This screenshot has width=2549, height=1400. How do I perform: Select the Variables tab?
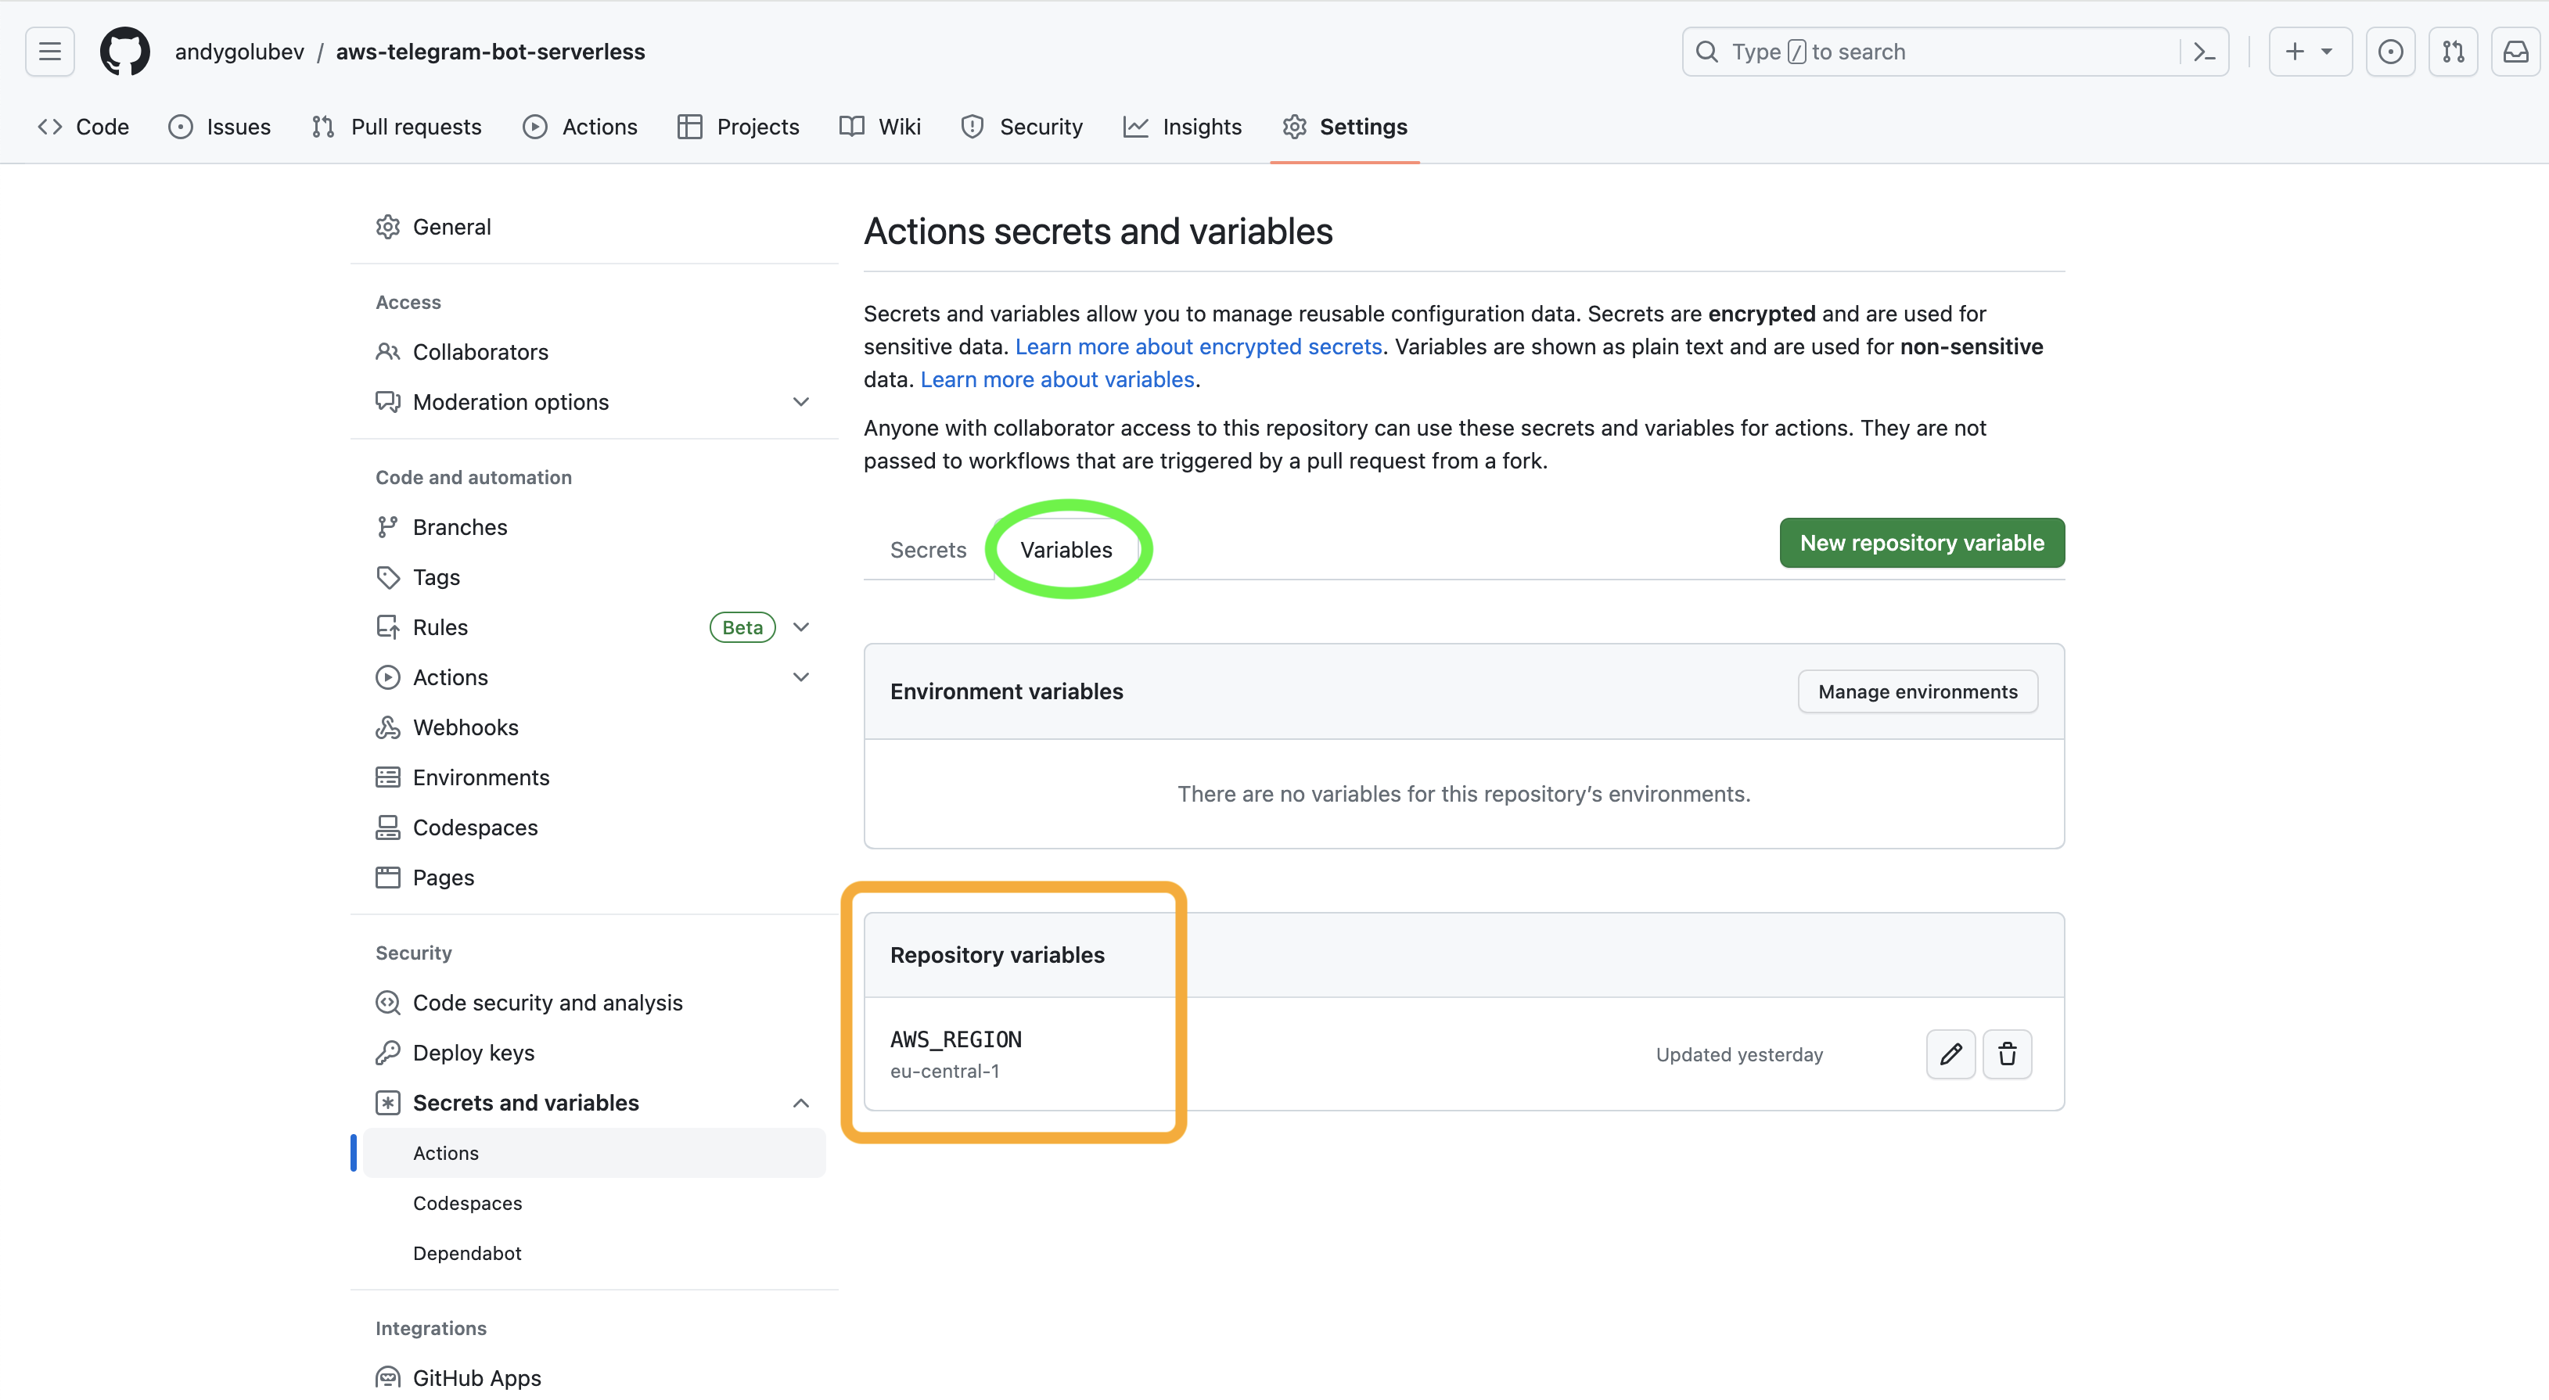[1066, 550]
